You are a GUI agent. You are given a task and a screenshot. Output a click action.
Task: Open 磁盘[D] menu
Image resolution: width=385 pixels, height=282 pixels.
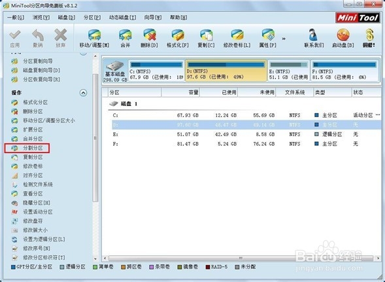[x=67, y=18]
